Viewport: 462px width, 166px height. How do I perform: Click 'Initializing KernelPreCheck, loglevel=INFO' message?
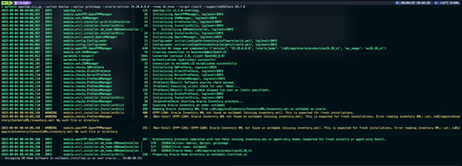188,75
